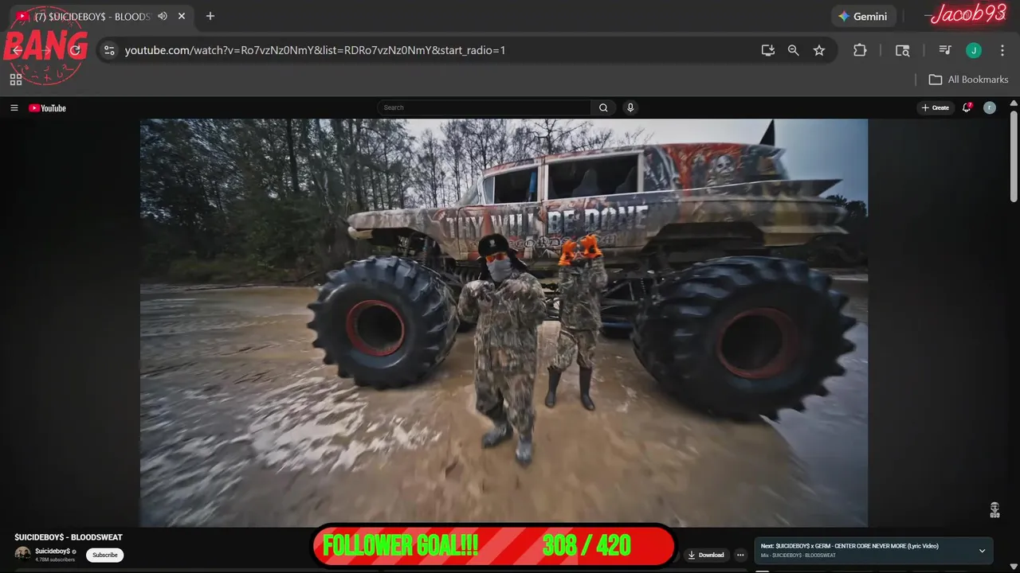Open the media controls music icon
The height and width of the screenshot is (573, 1020).
tap(945, 50)
